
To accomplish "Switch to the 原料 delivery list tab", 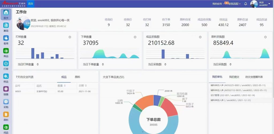I will click(77, 77).
